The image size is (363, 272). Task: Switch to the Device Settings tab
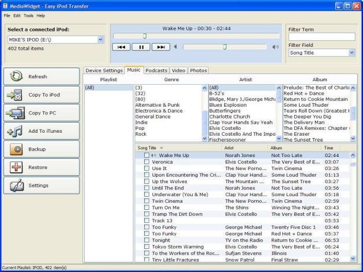point(104,71)
